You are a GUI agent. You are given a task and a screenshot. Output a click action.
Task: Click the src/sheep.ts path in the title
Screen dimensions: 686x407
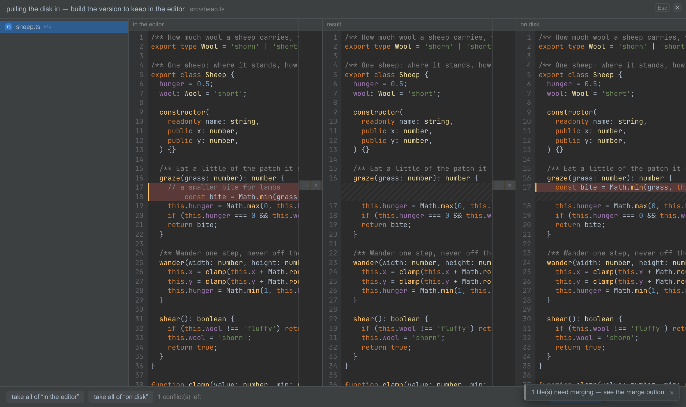tap(207, 9)
